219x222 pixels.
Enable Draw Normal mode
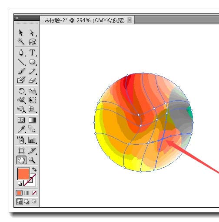(20, 202)
